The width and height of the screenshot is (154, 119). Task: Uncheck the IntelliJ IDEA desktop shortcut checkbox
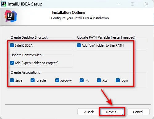pos(12,45)
